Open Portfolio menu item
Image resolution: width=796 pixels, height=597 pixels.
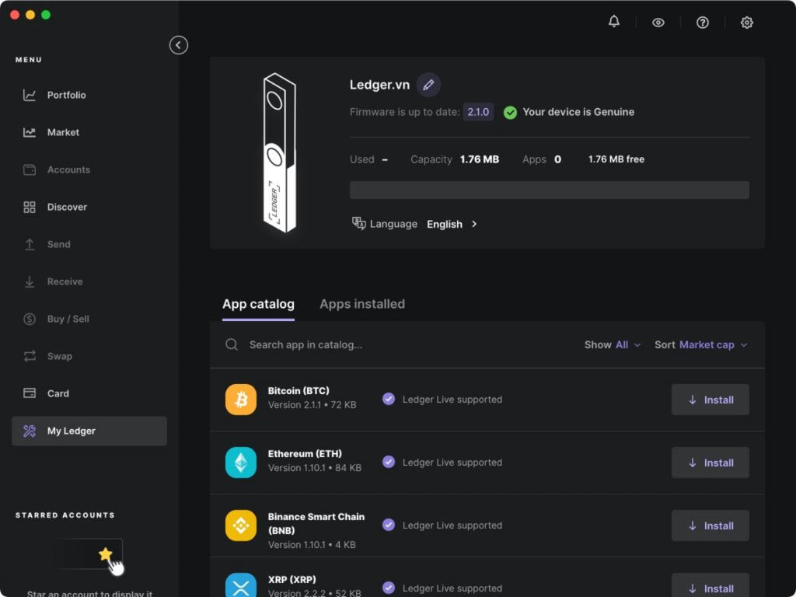(89, 95)
